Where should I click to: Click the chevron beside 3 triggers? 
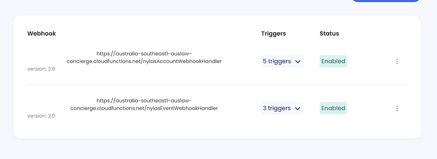[x=297, y=108]
